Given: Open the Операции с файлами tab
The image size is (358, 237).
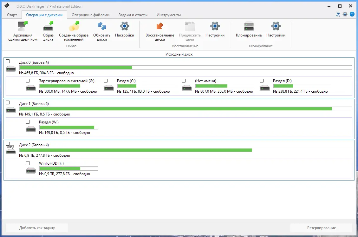Looking at the screenshot, I should [90, 15].
